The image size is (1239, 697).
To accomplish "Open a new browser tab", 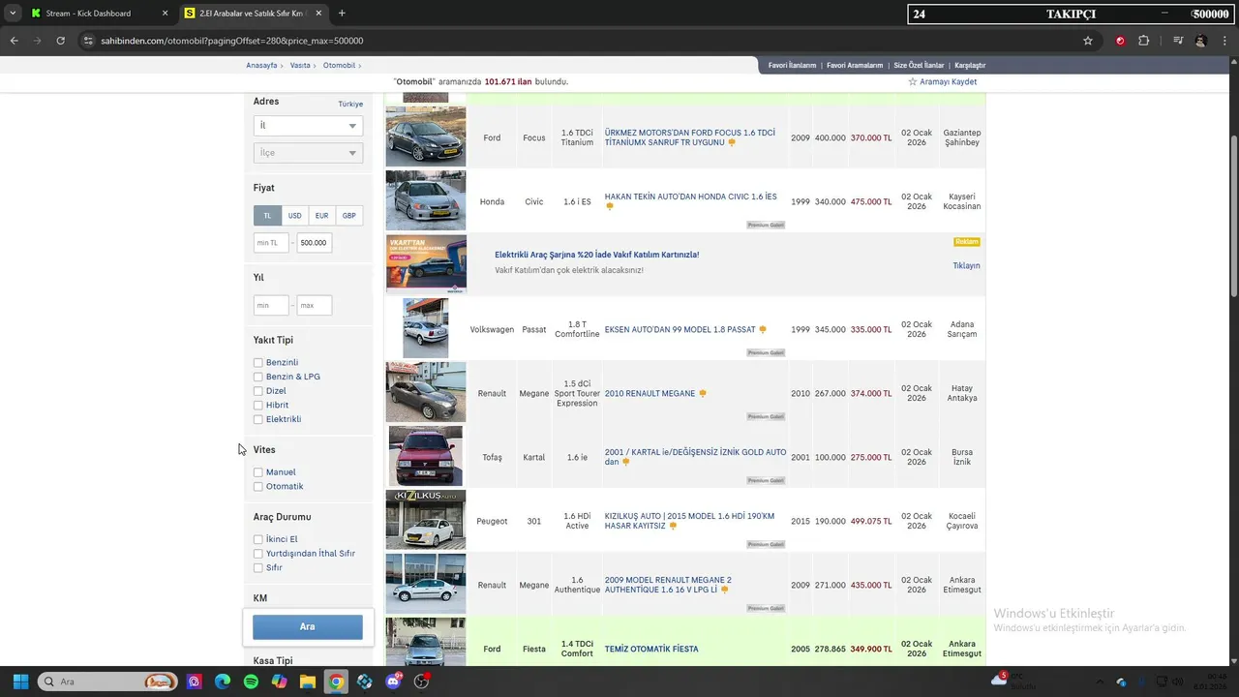I will (342, 14).
